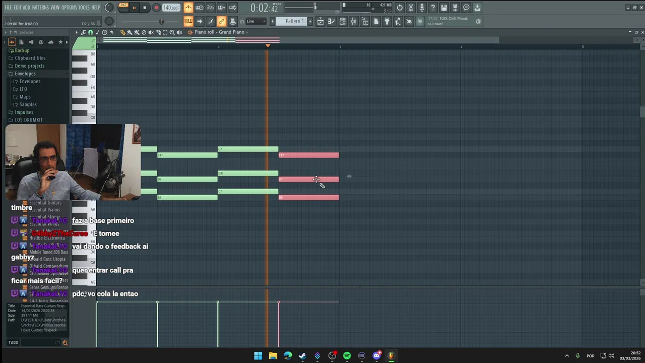This screenshot has height=363, width=645.
Task: Toggle typing keyboard to piano
Action: [x=188, y=21]
